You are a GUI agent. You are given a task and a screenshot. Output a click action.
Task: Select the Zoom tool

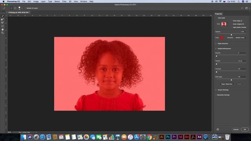pyautogui.click(x=2, y=33)
